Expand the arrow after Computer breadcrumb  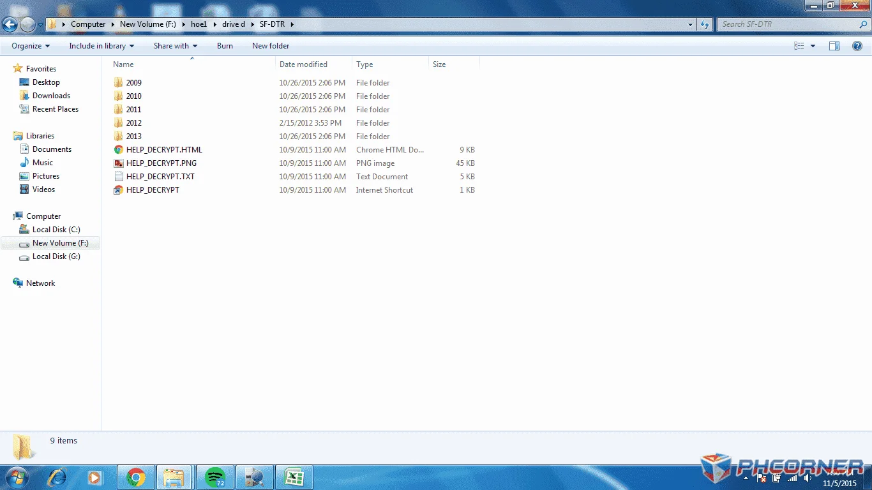pos(113,24)
